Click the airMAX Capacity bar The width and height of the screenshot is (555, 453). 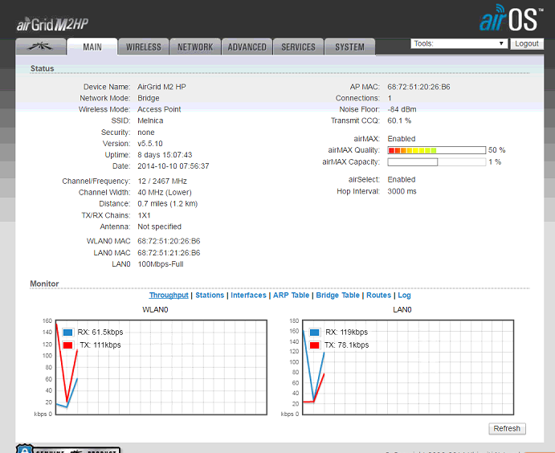tap(436, 161)
